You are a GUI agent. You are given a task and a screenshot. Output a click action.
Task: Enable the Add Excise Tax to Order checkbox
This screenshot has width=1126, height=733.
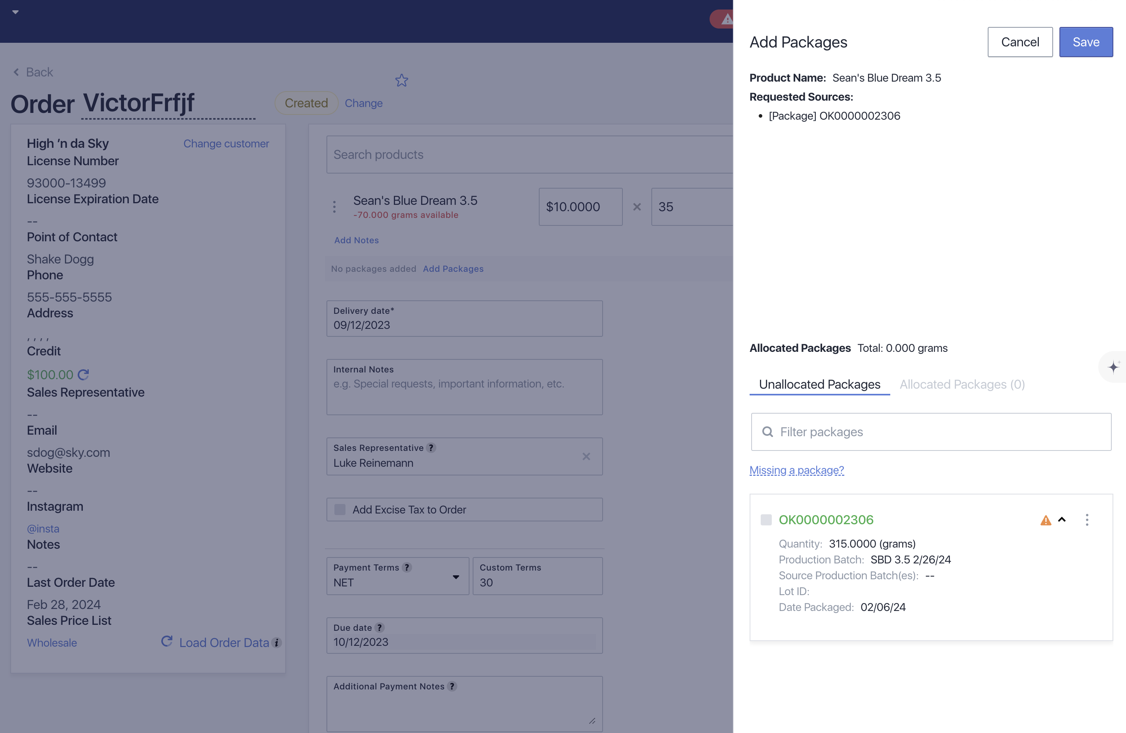(340, 509)
